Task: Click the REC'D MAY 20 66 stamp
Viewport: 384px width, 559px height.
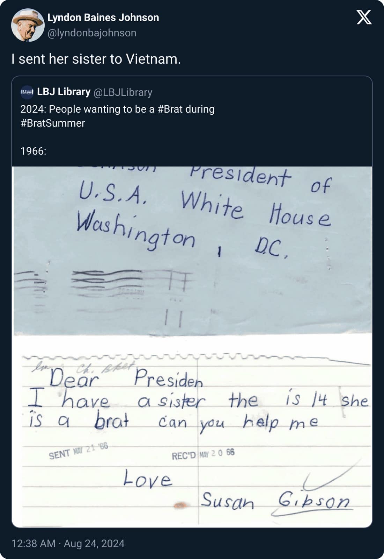Action: point(203,454)
